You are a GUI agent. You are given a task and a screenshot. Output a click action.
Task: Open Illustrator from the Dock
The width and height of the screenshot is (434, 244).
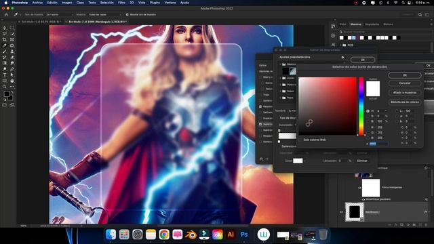[231, 235]
